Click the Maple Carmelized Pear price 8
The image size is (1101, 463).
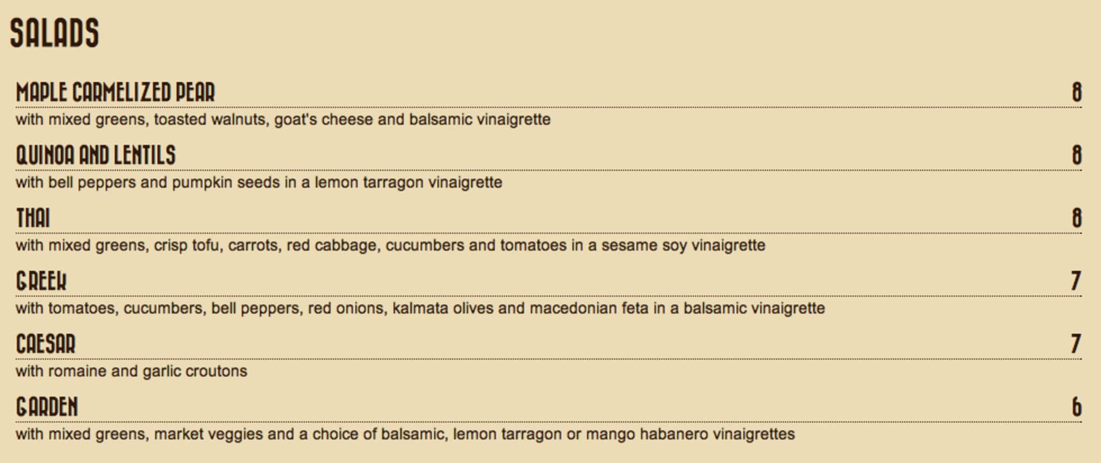(1076, 92)
